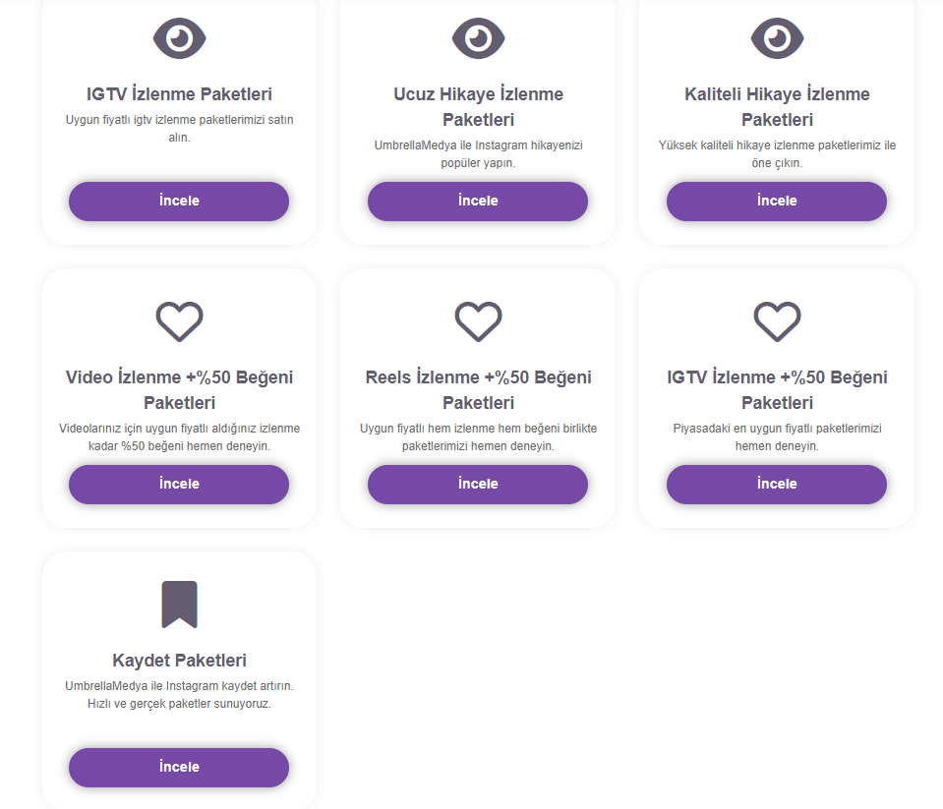This screenshot has width=943, height=809.
Task: Select İncele under Ucuz Hikaye İzlenme Paketleri
Action: point(478,202)
